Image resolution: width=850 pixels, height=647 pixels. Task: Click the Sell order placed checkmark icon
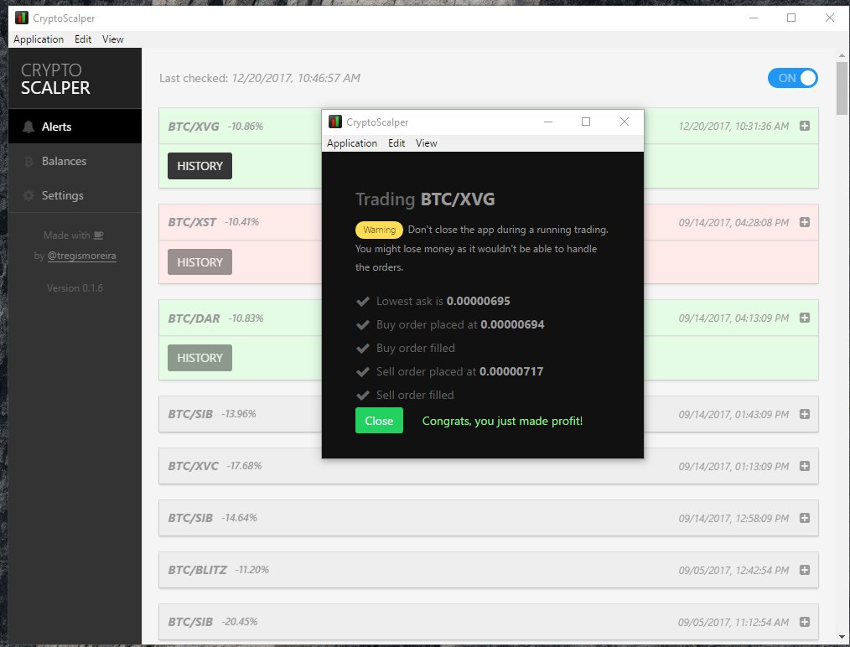[x=363, y=372]
